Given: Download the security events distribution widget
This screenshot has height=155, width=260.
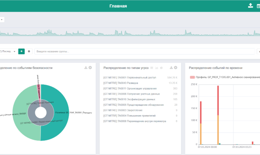Looking at the screenshot, I should pos(86,67).
